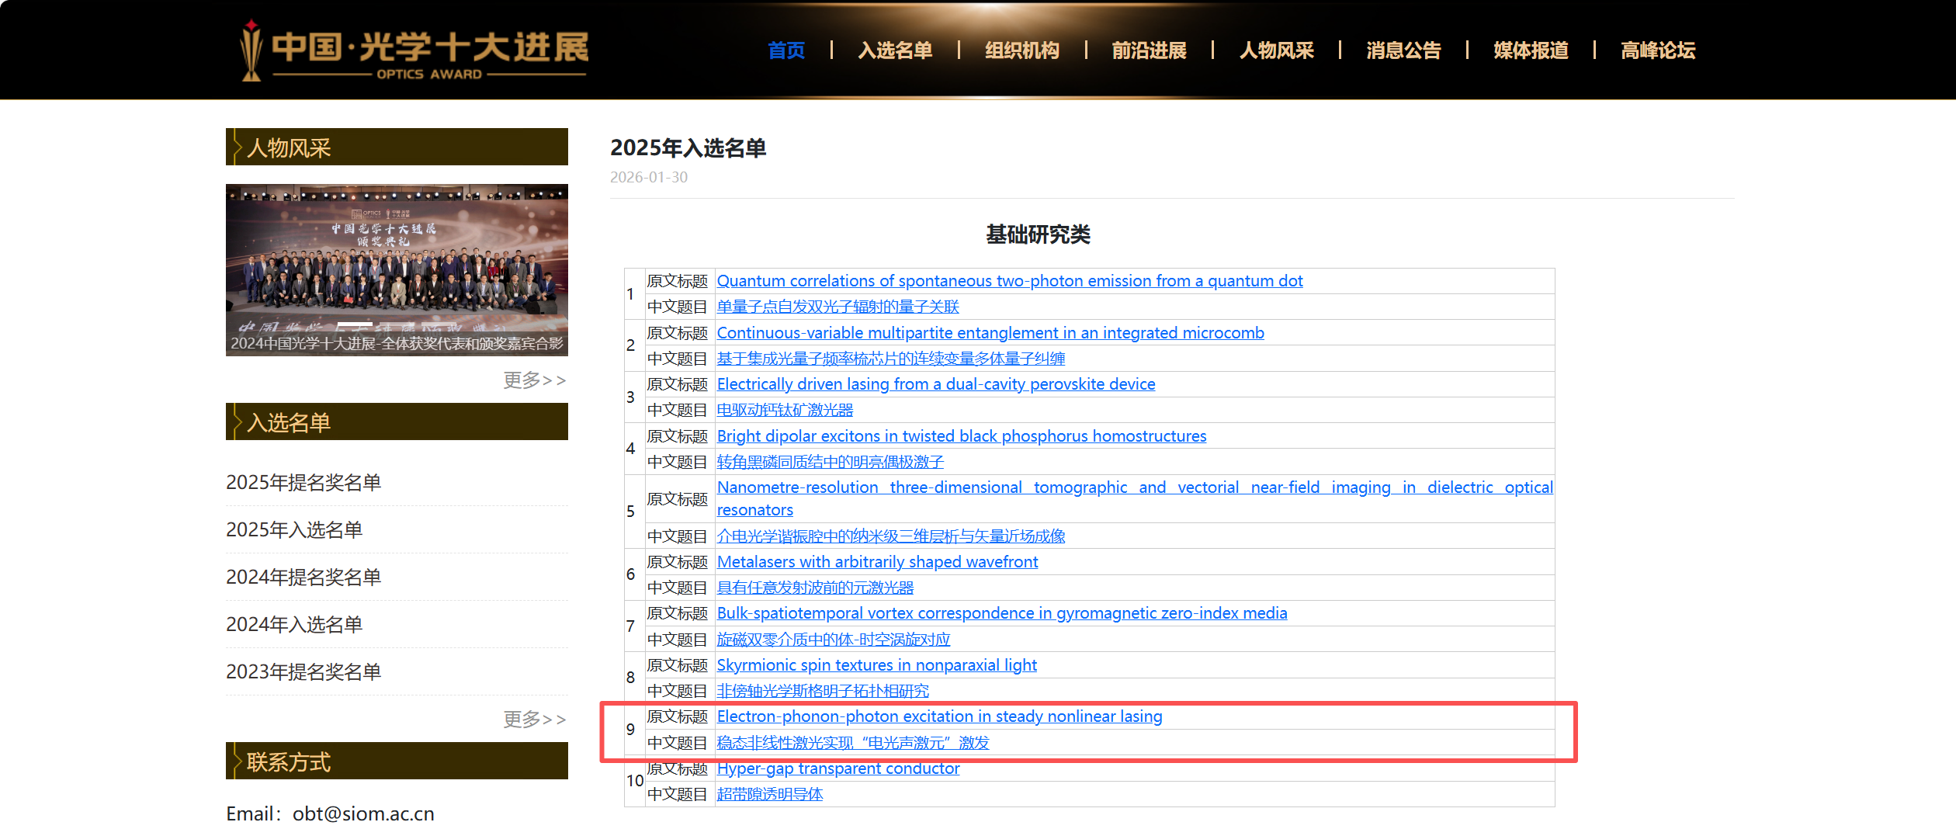Open 前沿进展 navigation item
The width and height of the screenshot is (1956, 829).
1149,50
